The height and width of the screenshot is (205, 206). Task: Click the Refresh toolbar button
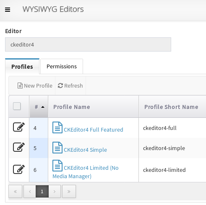click(70, 86)
